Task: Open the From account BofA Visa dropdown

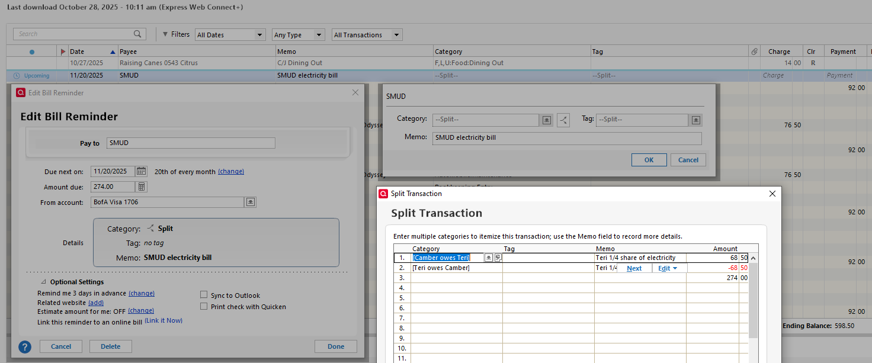Action: click(x=251, y=202)
